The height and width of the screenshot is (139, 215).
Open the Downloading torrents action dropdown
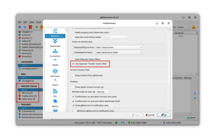[119, 47]
